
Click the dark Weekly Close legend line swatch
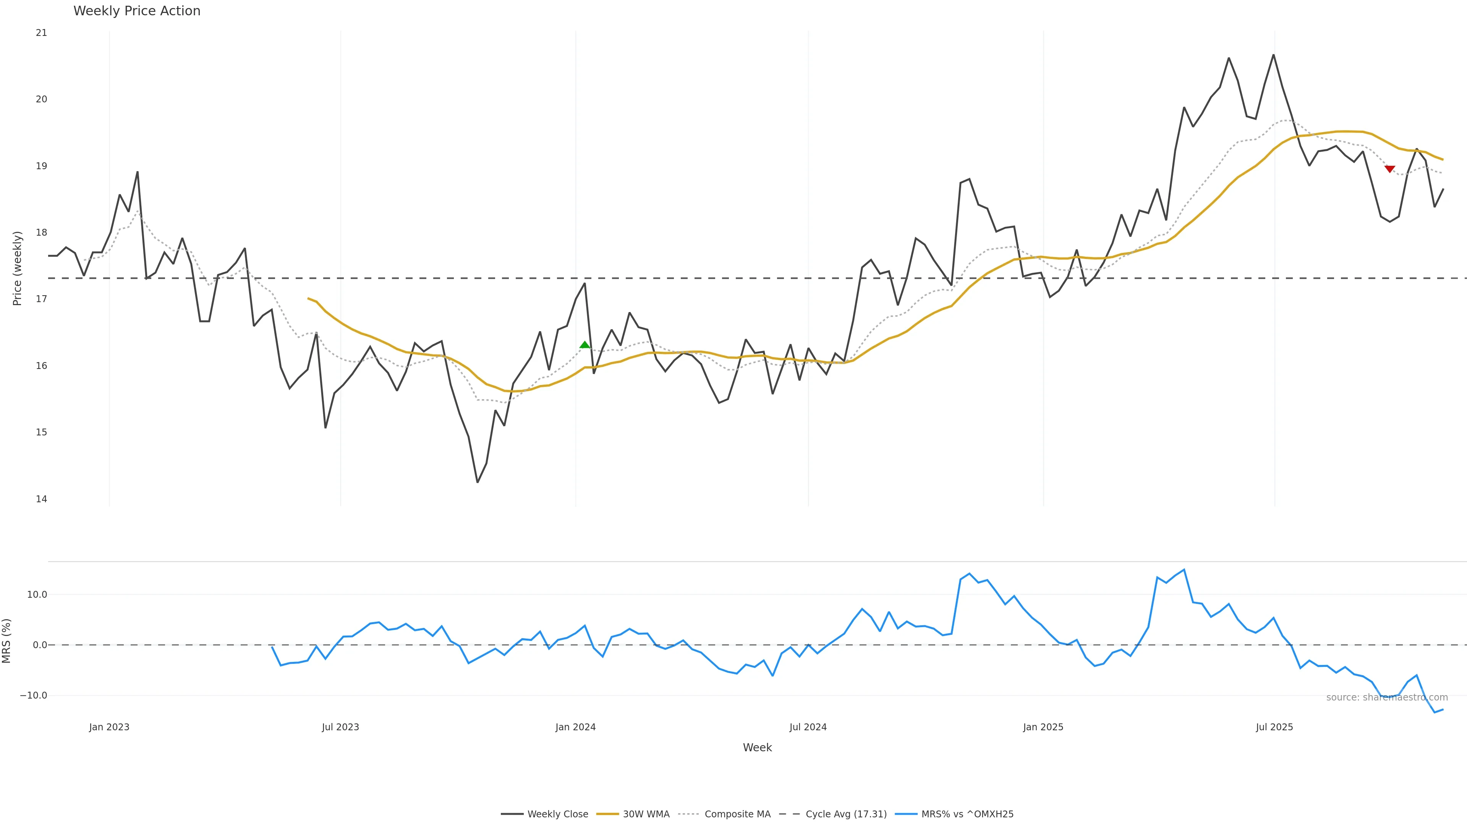pos(512,814)
